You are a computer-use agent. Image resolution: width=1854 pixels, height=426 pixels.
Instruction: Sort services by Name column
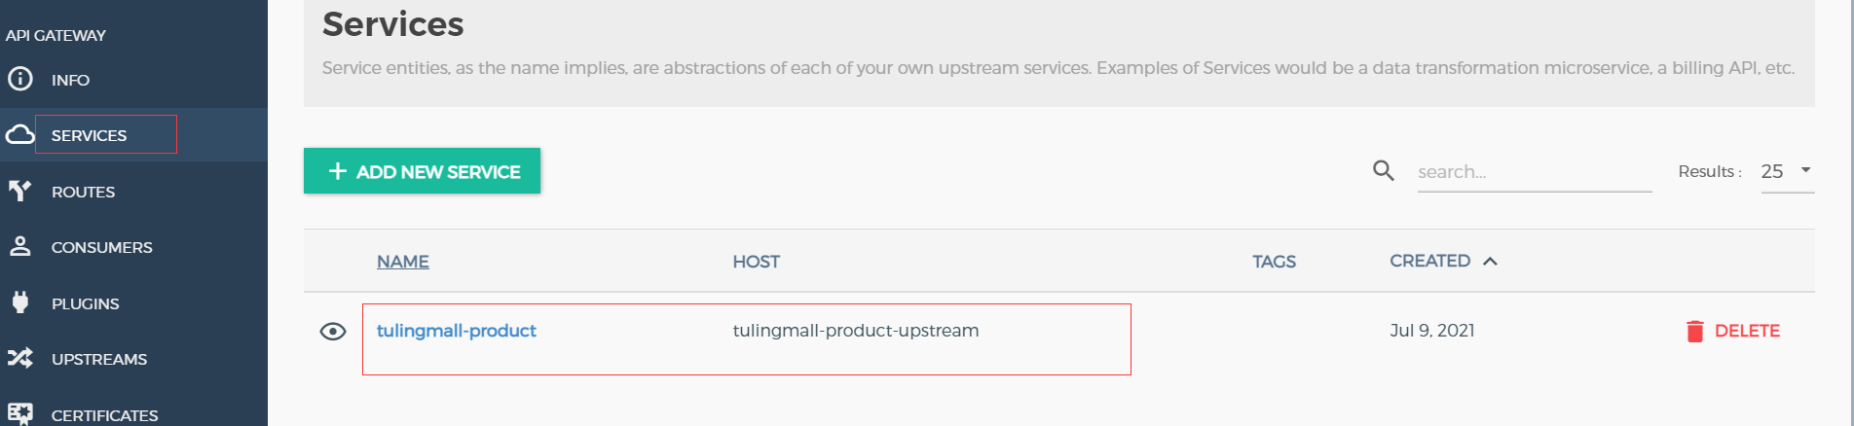coord(403,262)
